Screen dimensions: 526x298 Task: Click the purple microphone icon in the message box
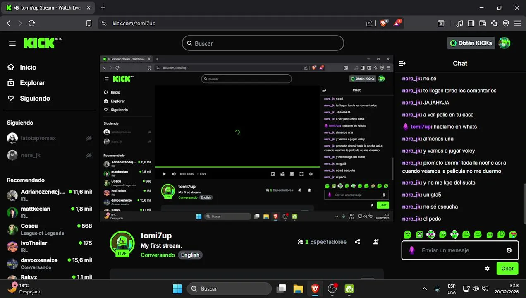pyautogui.click(x=411, y=250)
